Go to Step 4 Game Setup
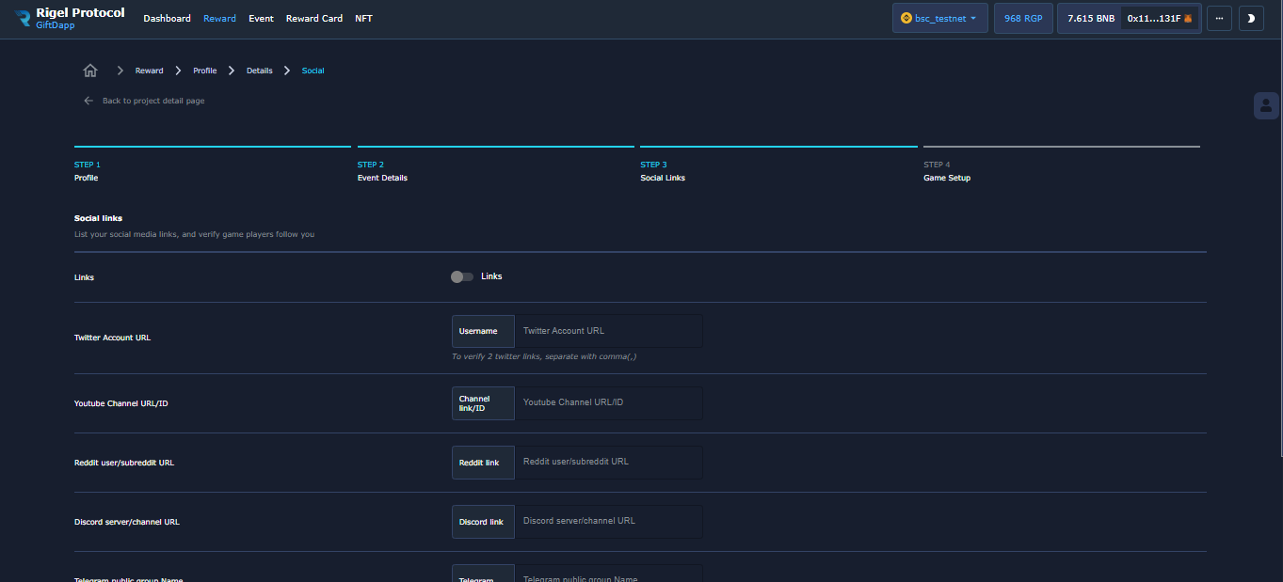Viewport: 1283px width, 582px height. coord(946,178)
